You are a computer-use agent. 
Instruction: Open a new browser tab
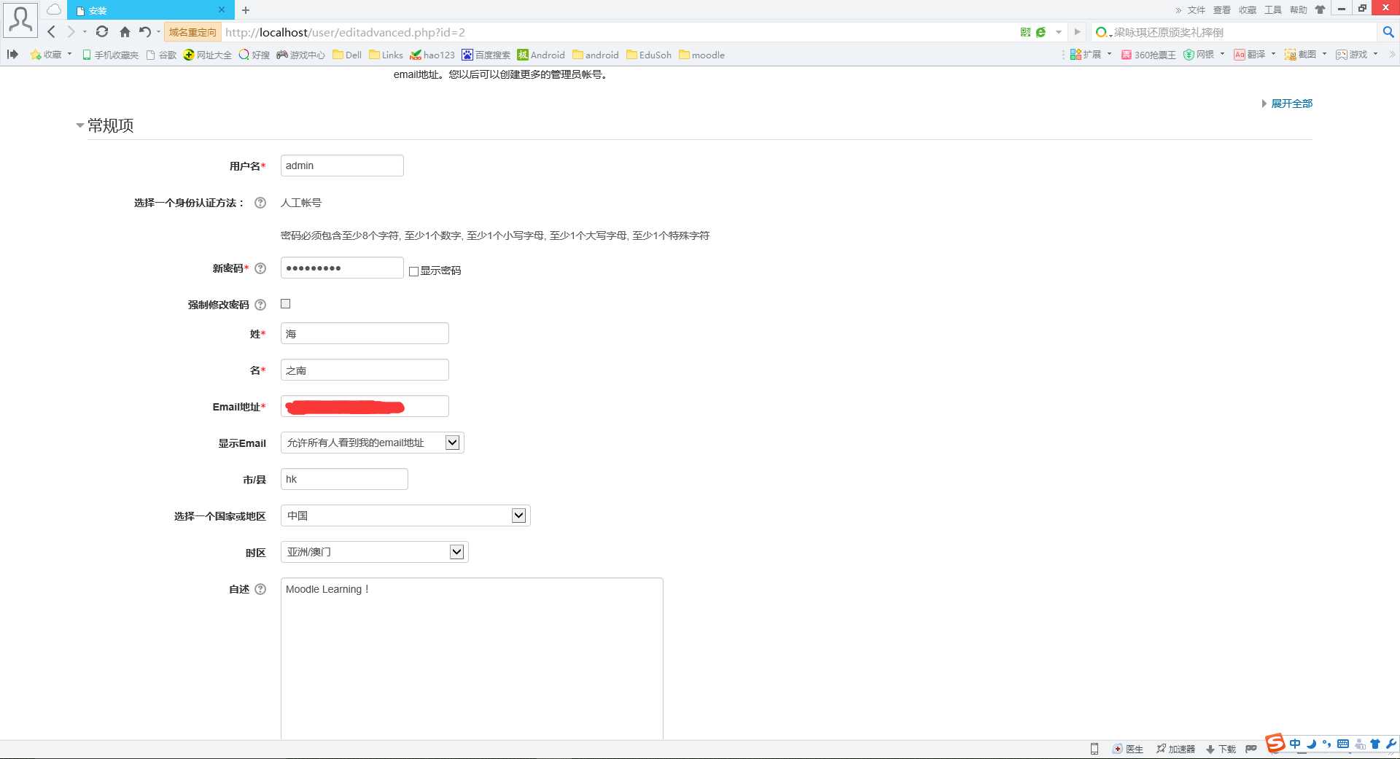click(x=246, y=10)
